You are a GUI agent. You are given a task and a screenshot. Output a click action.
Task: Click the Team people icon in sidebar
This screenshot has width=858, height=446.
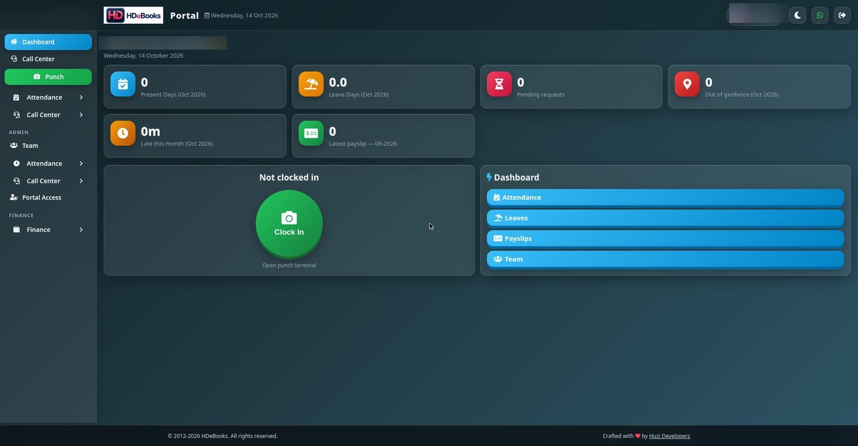[14, 146]
